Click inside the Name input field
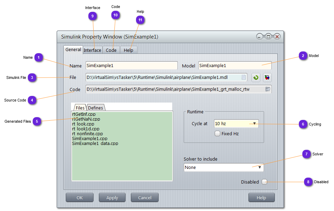The image size is (334, 211). [x=132, y=65]
